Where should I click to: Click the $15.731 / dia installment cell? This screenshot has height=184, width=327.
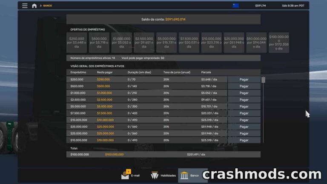[x=209, y=106]
